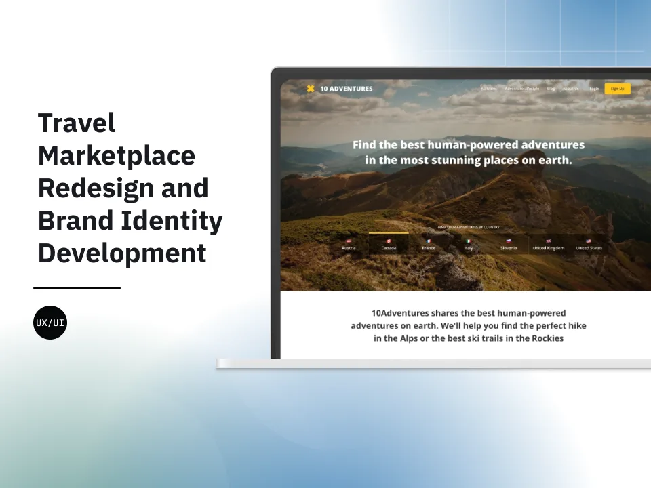The width and height of the screenshot is (651, 488).
Task: Click the 10 ADVENTURES brand name
Action: (346, 88)
